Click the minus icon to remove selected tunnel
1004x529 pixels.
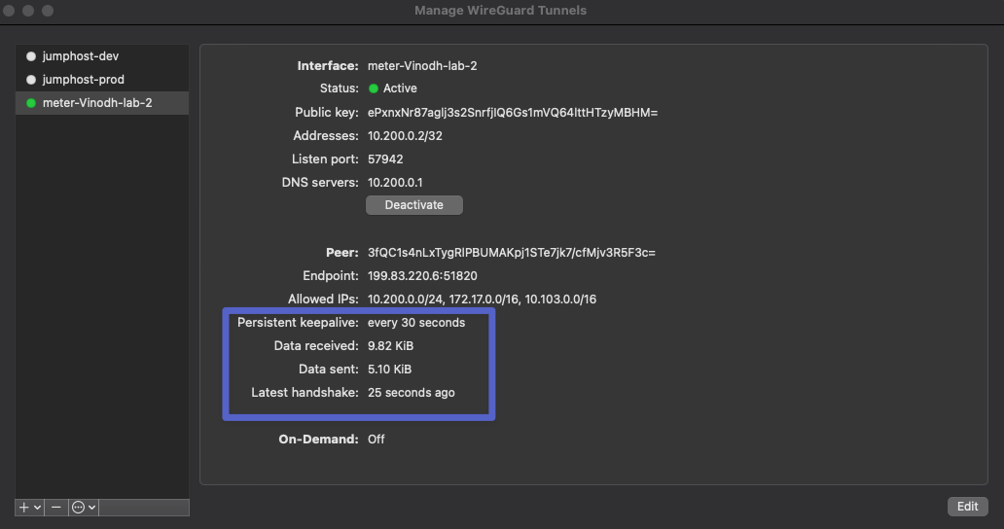(x=56, y=507)
